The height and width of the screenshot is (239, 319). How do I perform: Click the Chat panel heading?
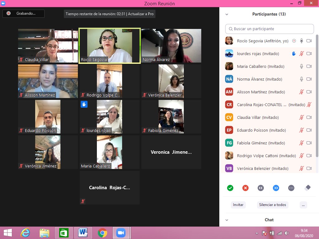point(269,220)
